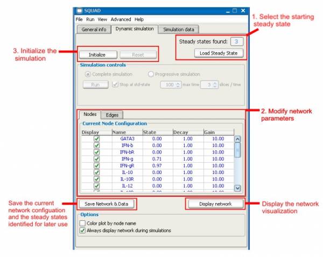Click the GATA3 node name cell

[127, 138]
